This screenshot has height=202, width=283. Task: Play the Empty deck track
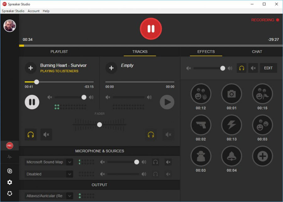tap(167, 102)
